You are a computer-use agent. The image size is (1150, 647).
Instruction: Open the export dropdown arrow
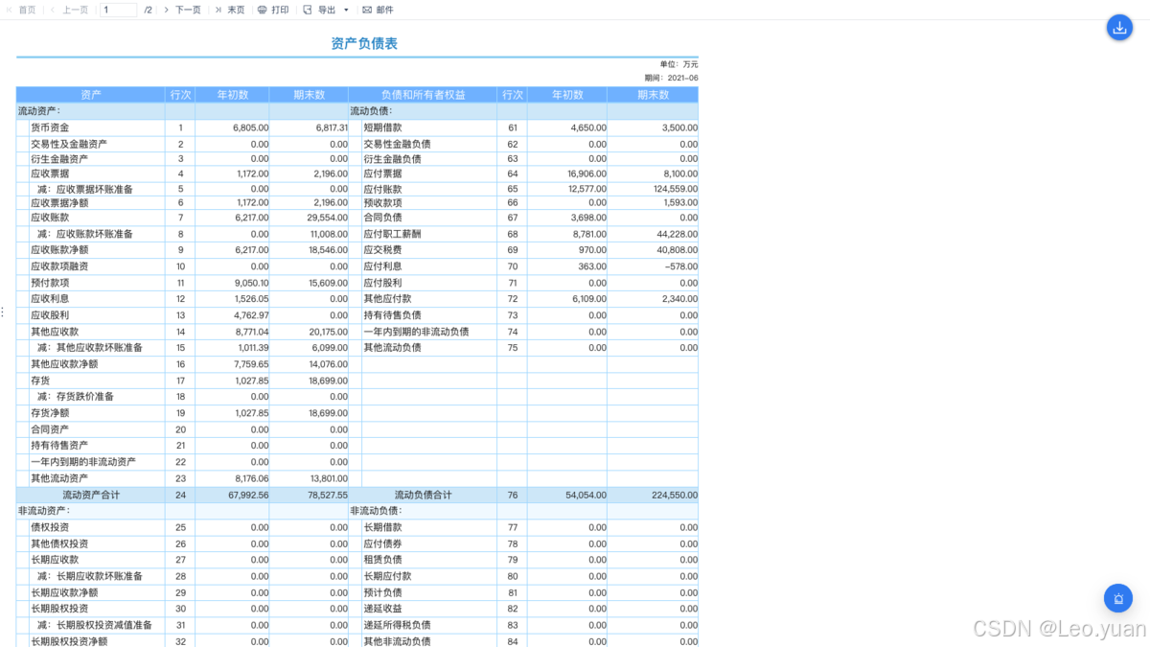[x=346, y=10]
